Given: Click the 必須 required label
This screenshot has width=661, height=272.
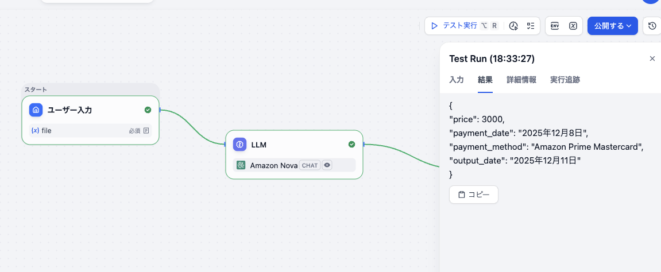Looking at the screenshot, I should (x=134, y=130).
